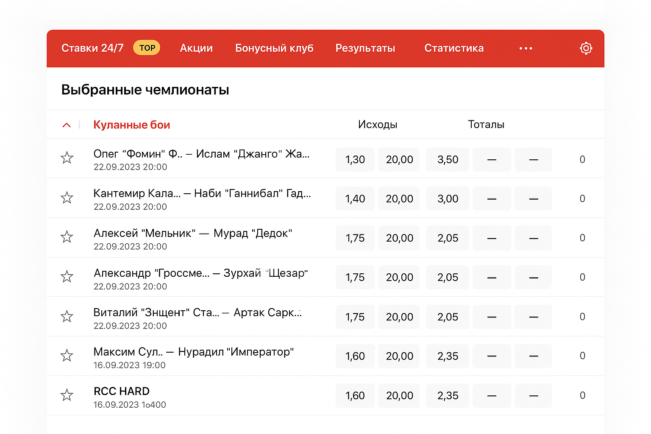Mark Виталий "Энцент" fight with star icon

tap(67, 317)
